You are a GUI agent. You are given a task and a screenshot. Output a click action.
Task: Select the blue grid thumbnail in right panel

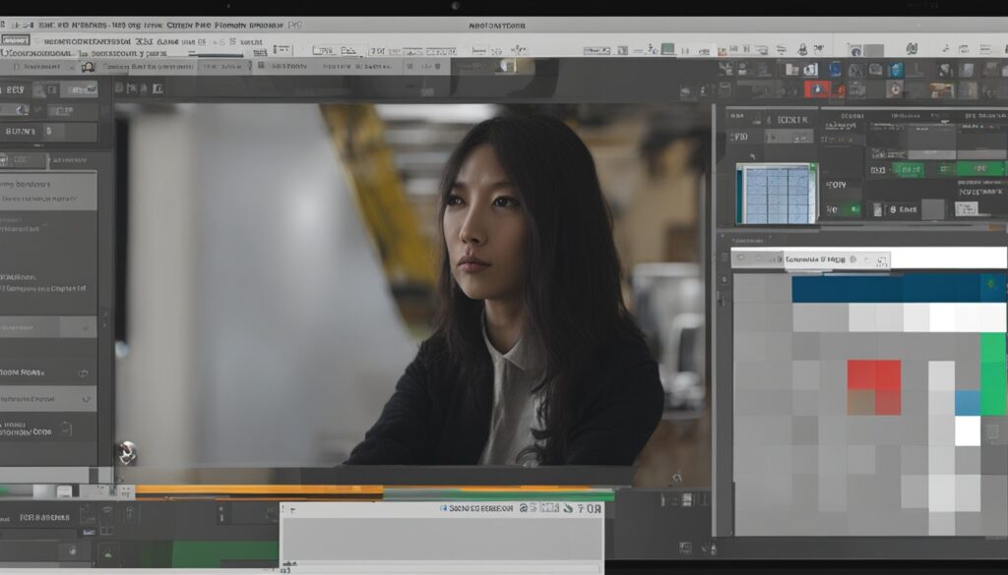tap(777, 193)
